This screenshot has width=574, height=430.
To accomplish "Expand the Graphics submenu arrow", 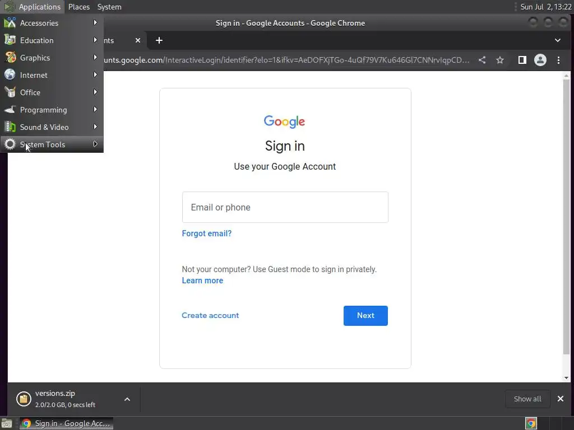I will [95, 58].
